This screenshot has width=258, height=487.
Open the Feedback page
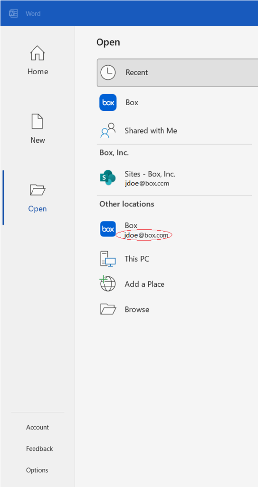[39, 449]
